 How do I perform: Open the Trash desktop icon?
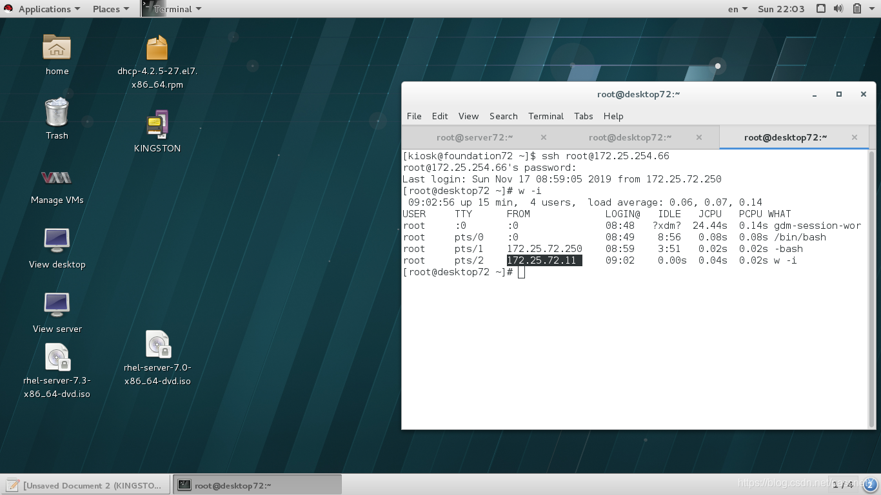point(57,112)
